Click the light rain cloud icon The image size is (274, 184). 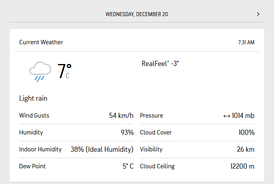tap(40, 71)
